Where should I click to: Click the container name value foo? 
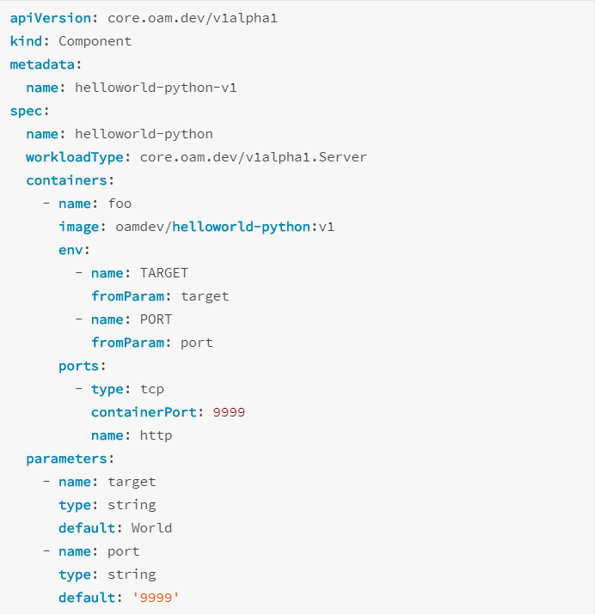pyautogui.click(x=120, y=204)
